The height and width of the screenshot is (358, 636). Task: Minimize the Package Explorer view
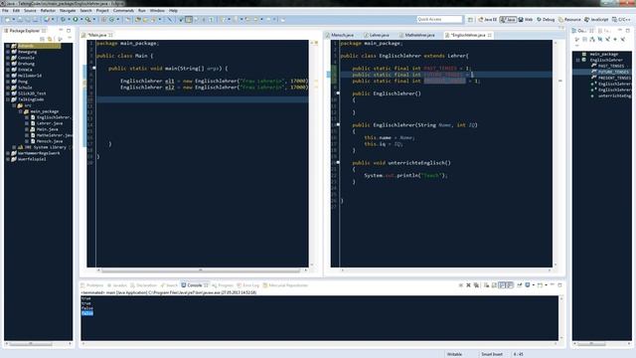(x=62, y=31)
